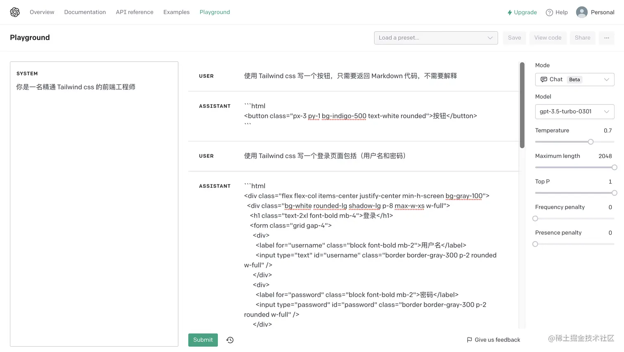
Task: Open conversation history via clock icon
Action: (x=230, y=340)
